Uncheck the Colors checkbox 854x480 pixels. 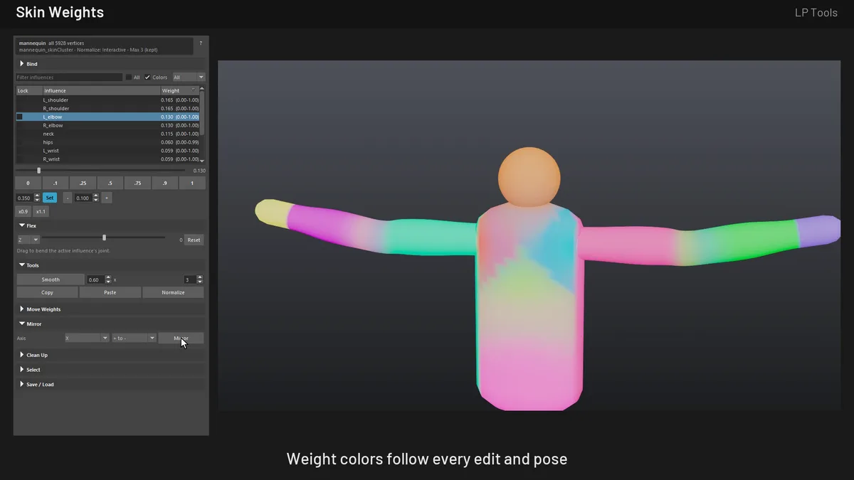[x=147, y=78]
